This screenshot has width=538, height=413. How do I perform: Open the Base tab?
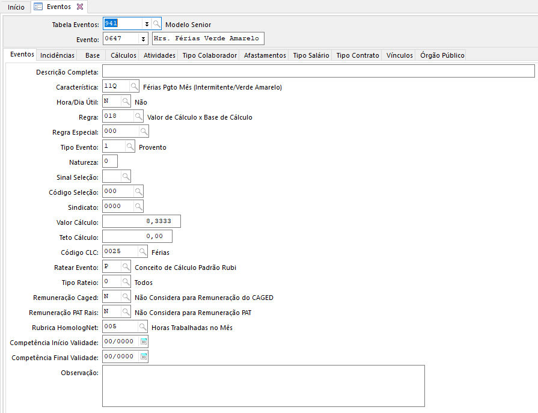point(93,55)
